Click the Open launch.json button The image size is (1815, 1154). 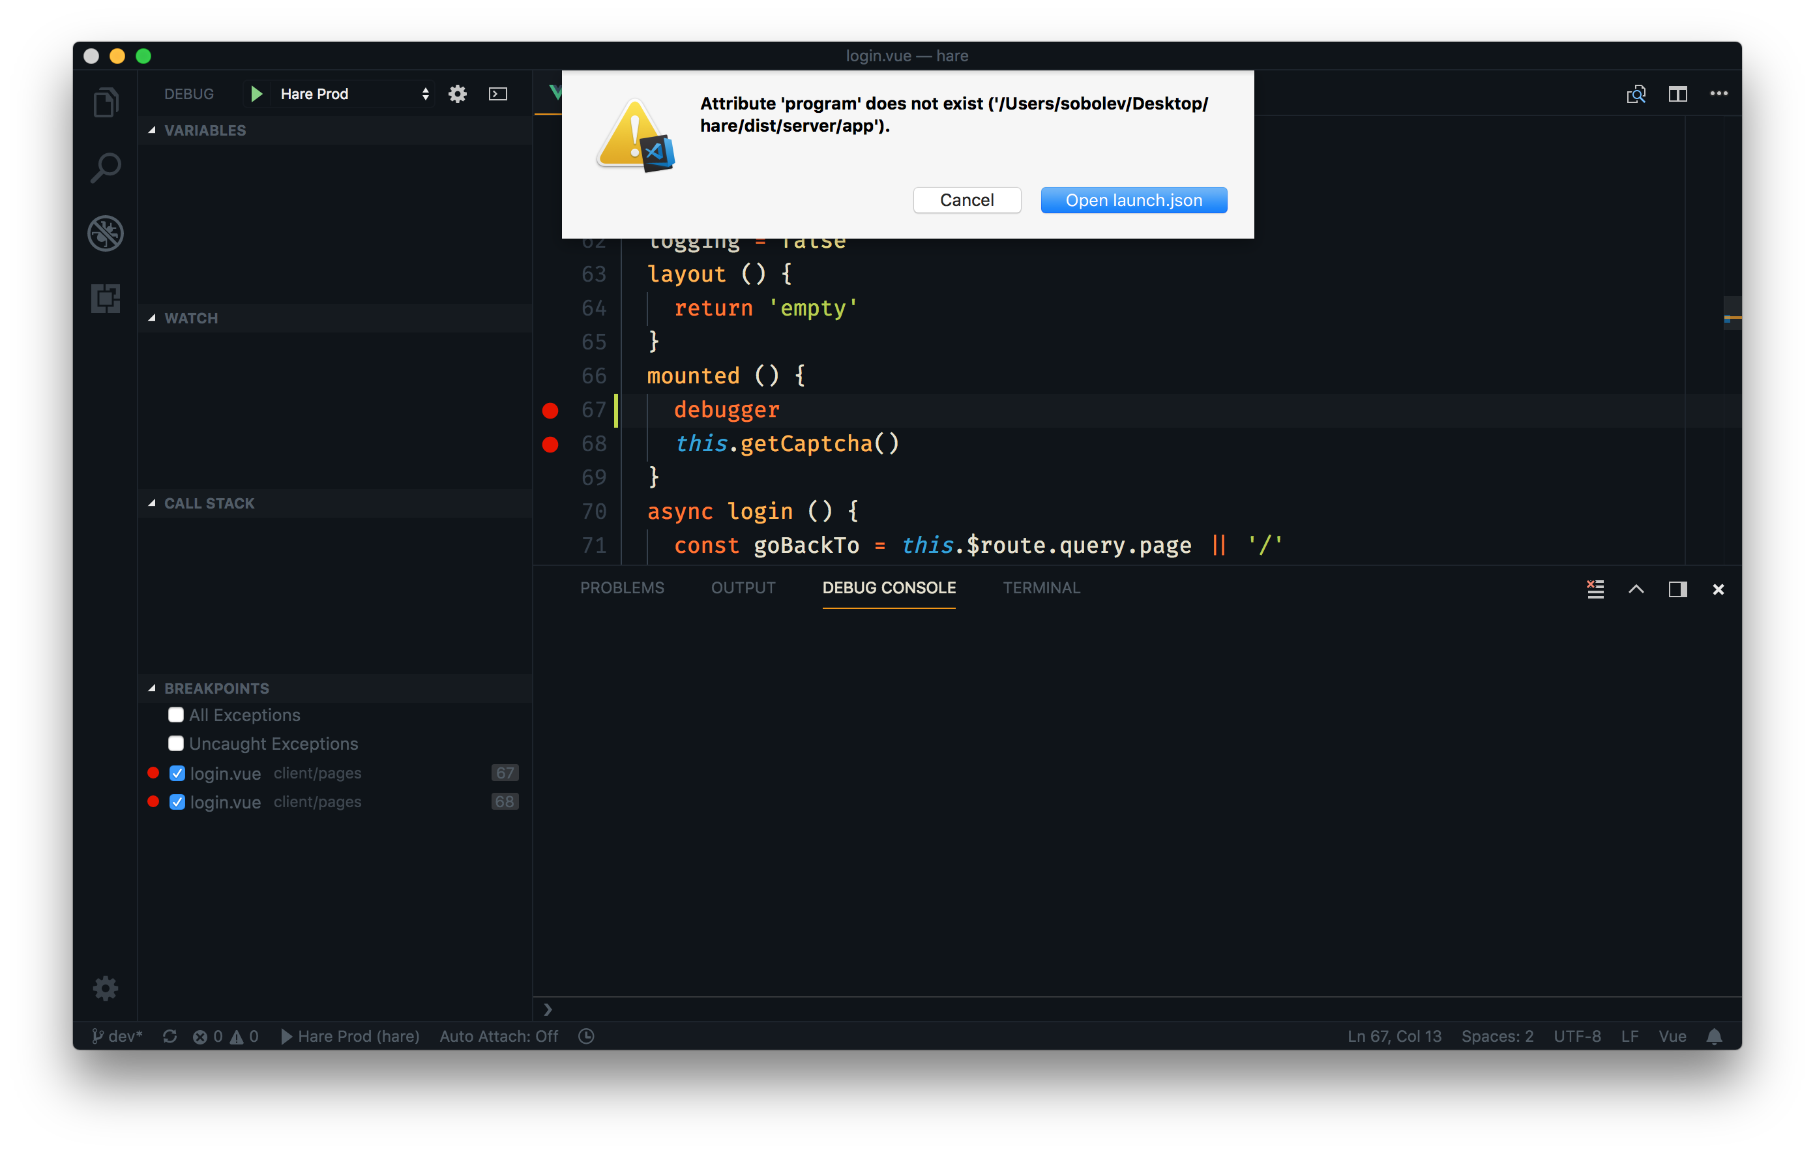point(1134,200)
